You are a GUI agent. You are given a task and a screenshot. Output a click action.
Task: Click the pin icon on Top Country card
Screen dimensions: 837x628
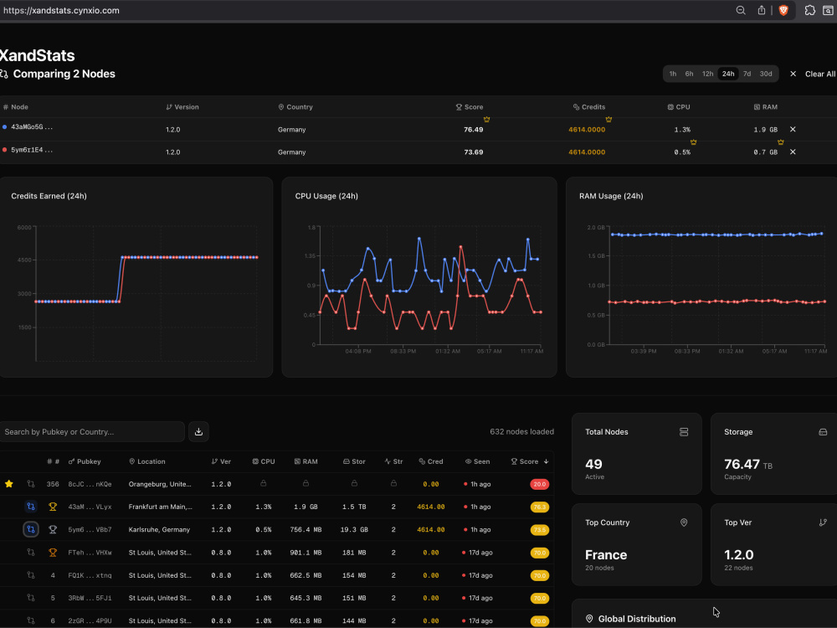click(684, 522)
